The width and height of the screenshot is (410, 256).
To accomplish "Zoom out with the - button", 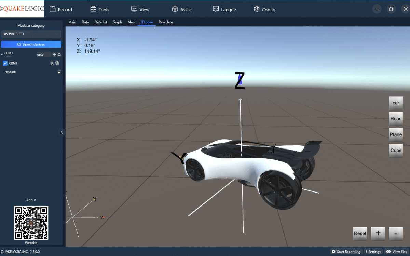I will 396,233.
